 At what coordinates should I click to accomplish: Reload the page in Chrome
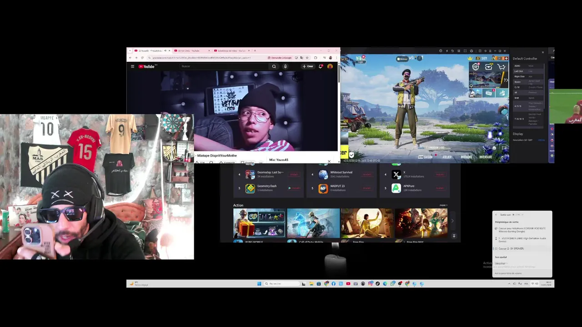[x=142, y=58]
